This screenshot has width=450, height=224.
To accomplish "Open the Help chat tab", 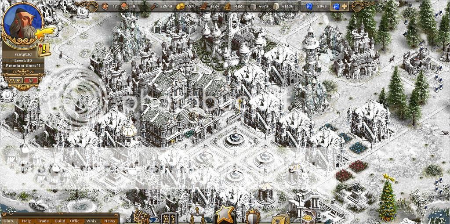I will tap(27, 220).
